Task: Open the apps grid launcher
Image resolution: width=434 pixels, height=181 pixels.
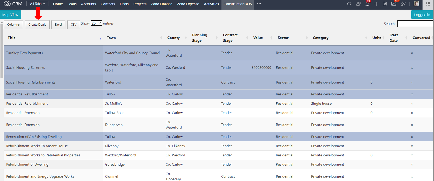Action: [428, 4]
